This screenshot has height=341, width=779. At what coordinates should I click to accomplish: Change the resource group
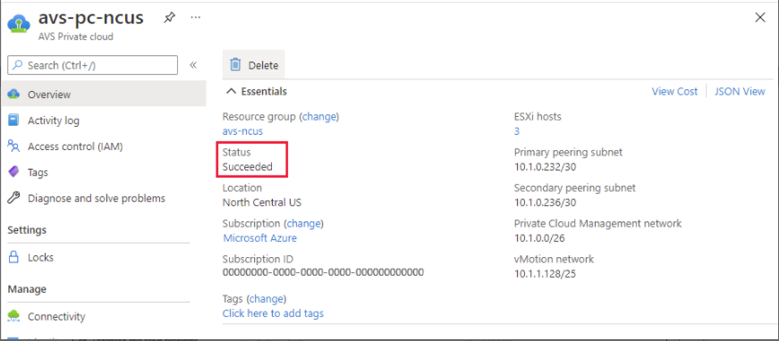(x=320, y=116)
